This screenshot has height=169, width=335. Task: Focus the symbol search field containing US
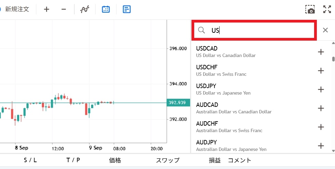(254, 30)
